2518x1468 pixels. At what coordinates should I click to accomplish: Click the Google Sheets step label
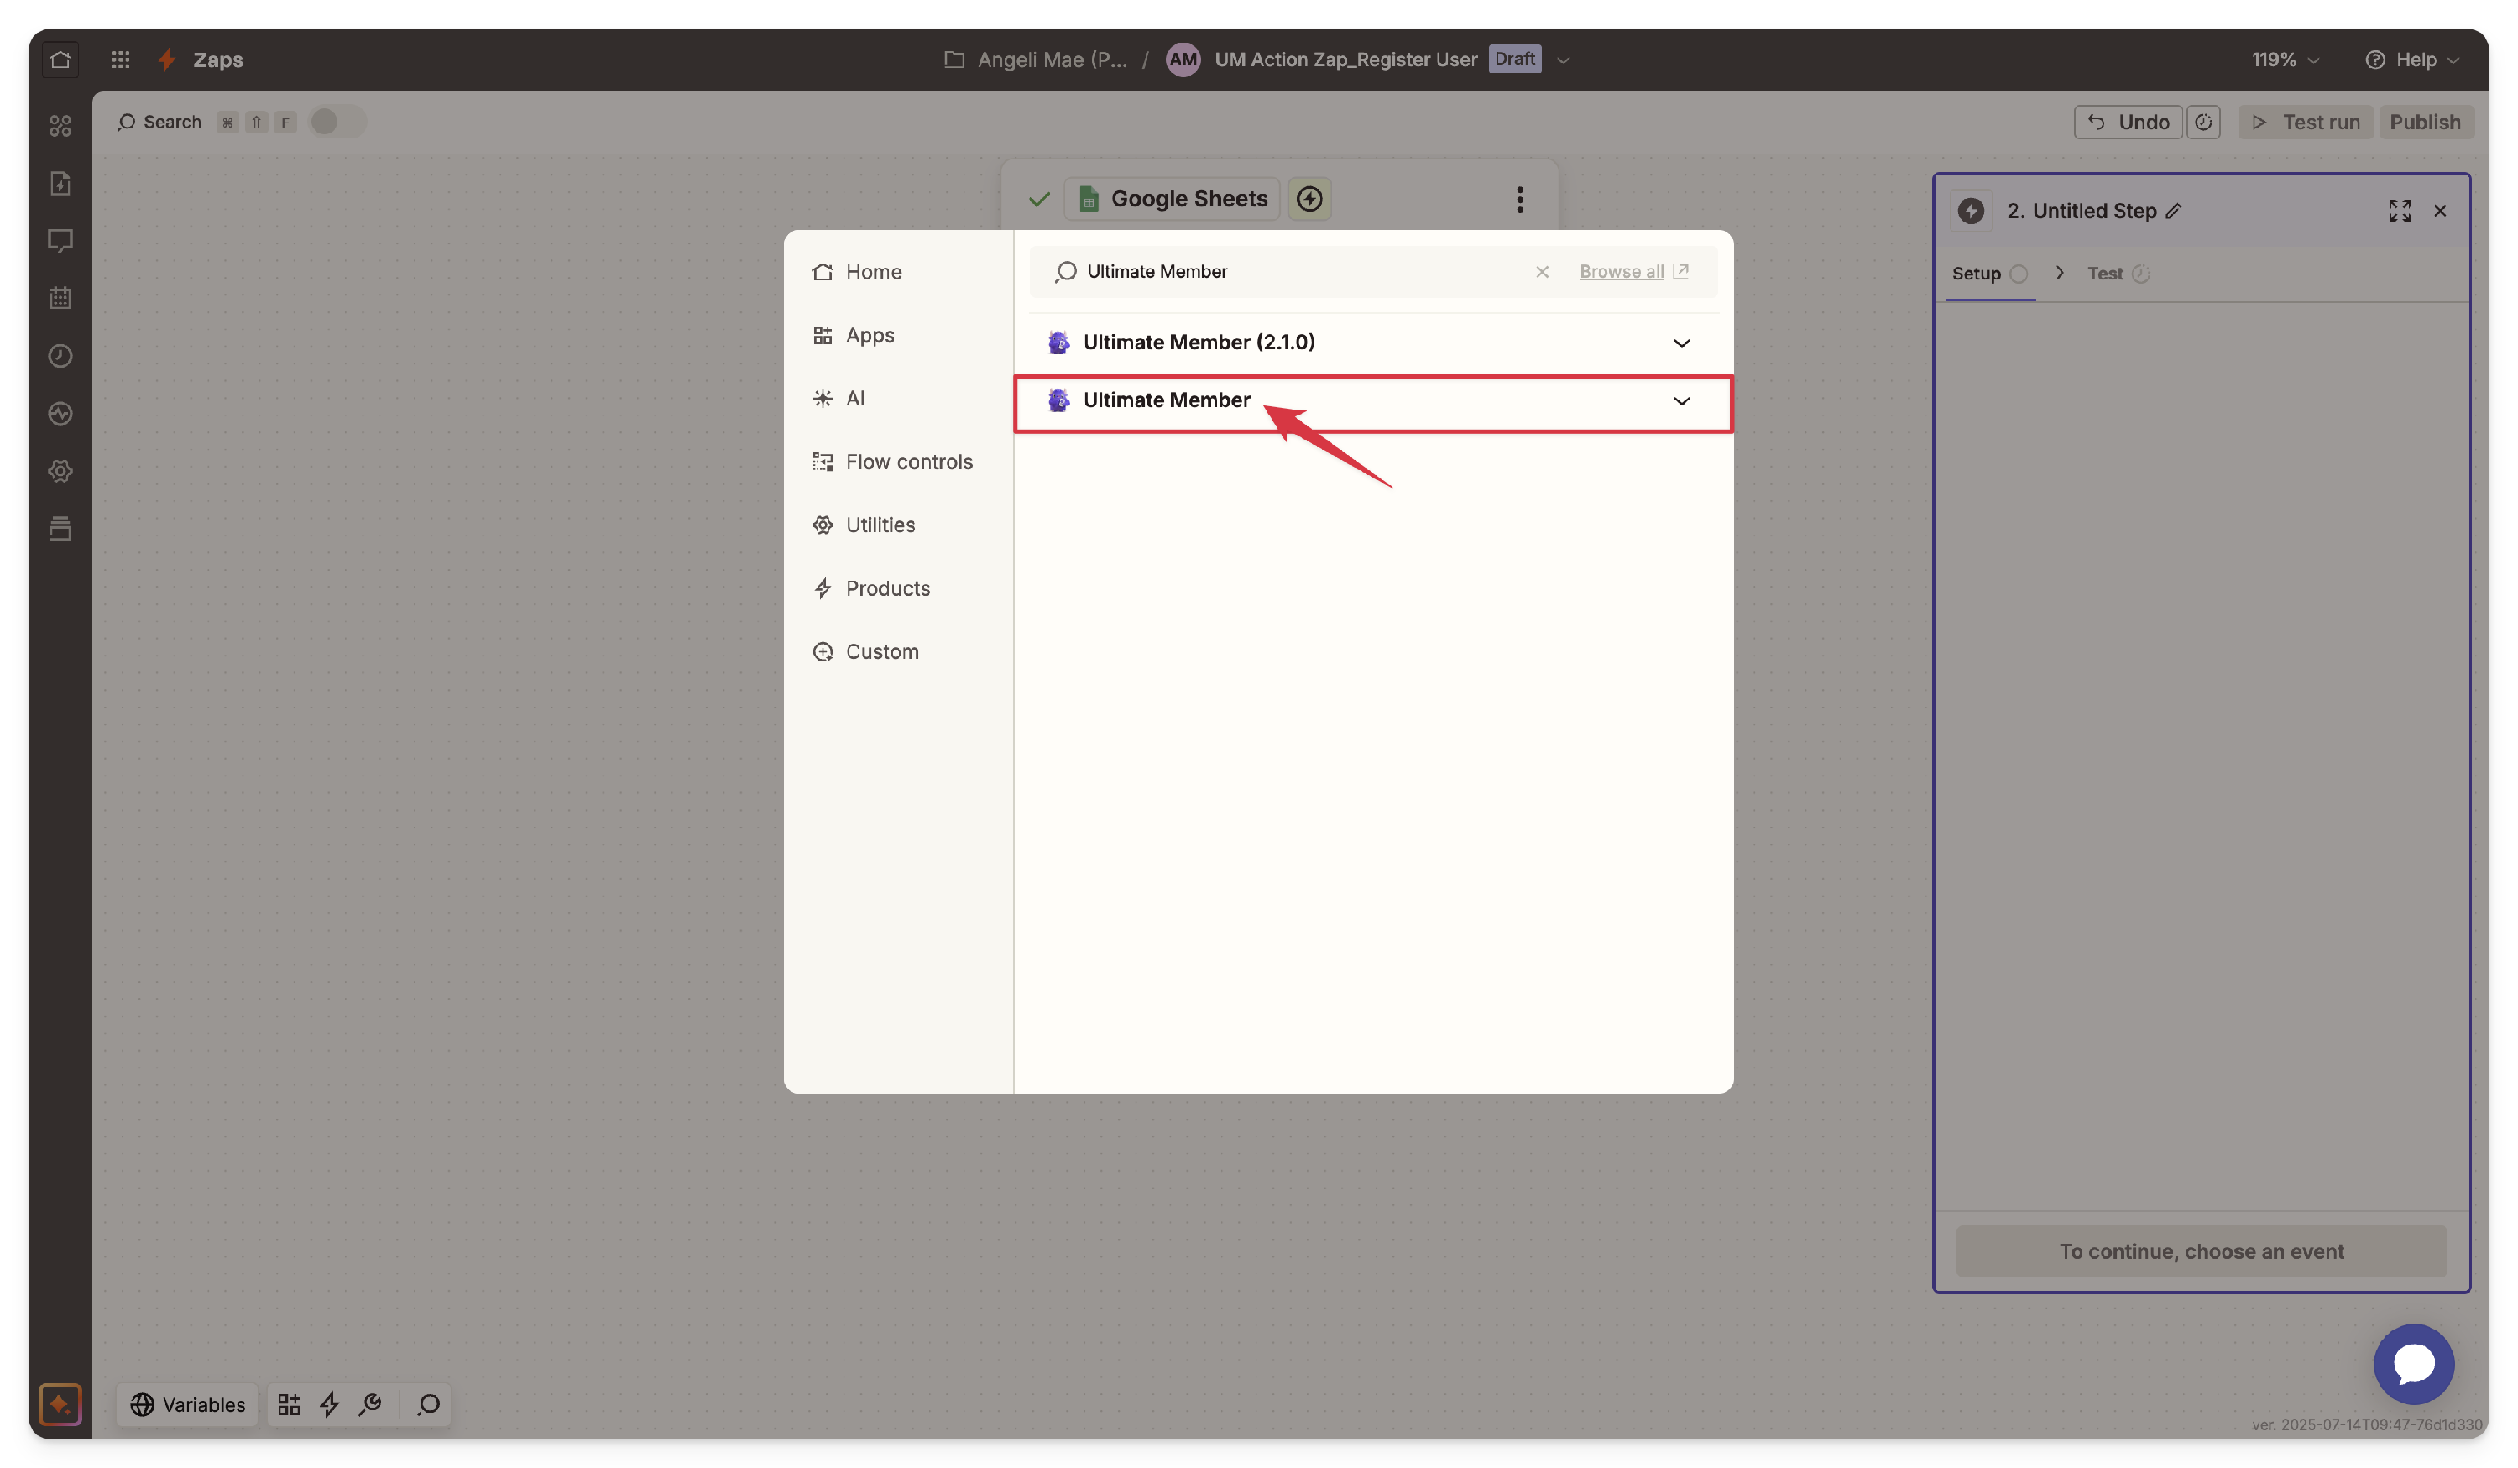(1171, 199)
